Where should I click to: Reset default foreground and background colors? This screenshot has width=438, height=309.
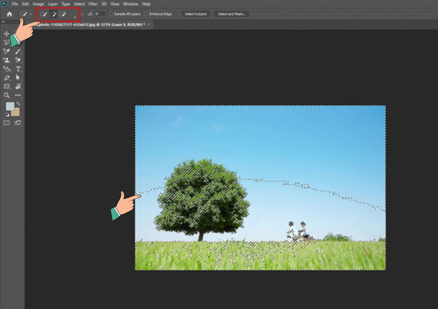(x=7, y=114)
